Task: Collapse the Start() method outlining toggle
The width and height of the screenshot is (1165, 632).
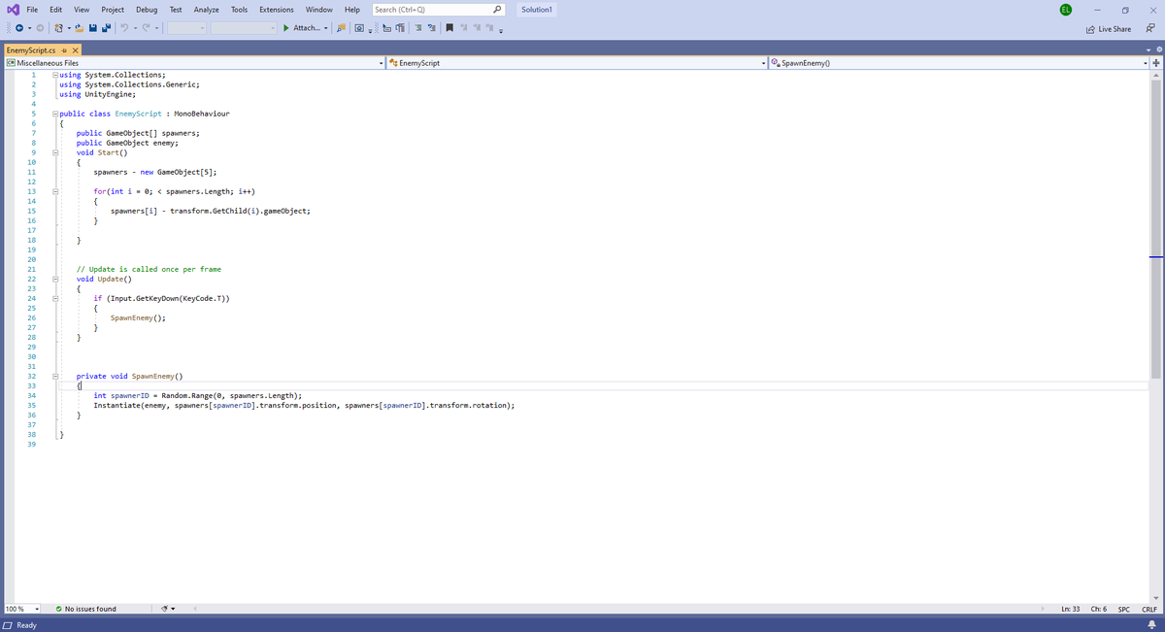Action: click(56, 152)
